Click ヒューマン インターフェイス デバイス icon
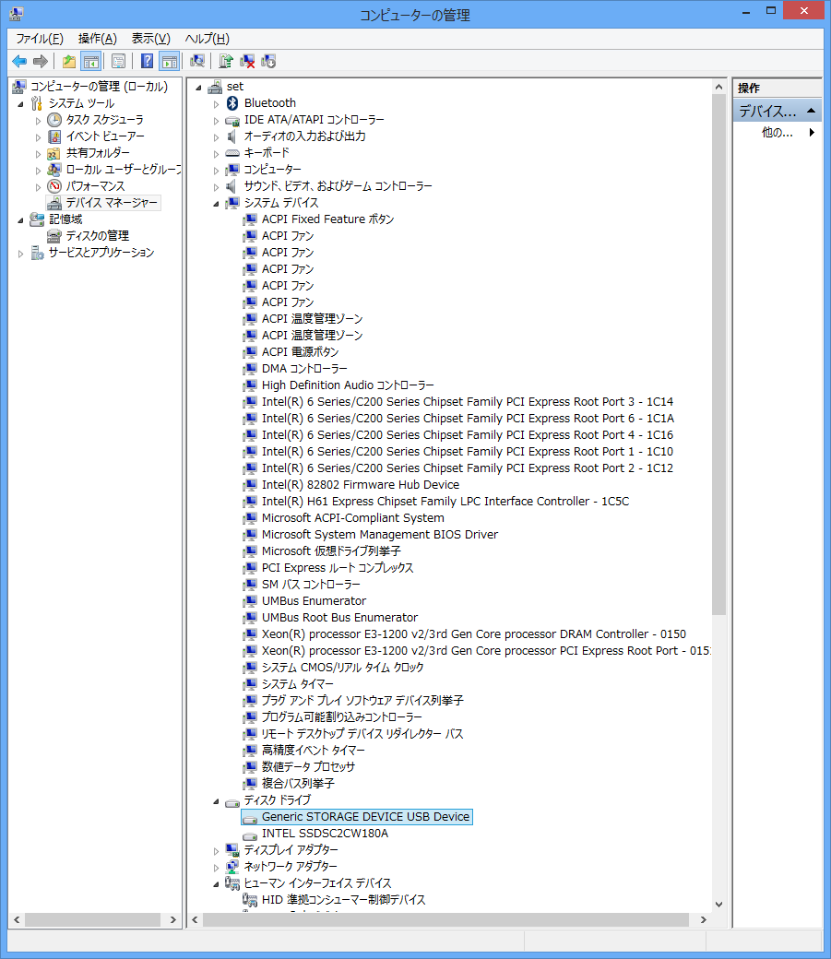831x959 pixels. [231, 882]
